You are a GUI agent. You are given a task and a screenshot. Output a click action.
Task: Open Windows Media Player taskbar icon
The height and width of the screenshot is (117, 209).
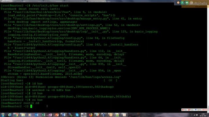point(30,115)
